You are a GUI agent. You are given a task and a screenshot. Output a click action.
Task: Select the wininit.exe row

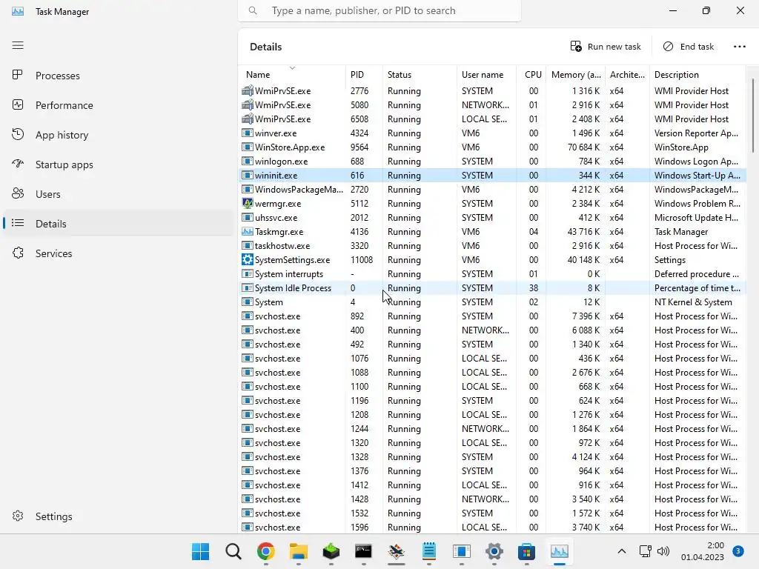(493, 175)
